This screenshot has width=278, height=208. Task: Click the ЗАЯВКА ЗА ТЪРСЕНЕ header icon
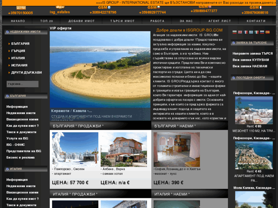point(234,43)
